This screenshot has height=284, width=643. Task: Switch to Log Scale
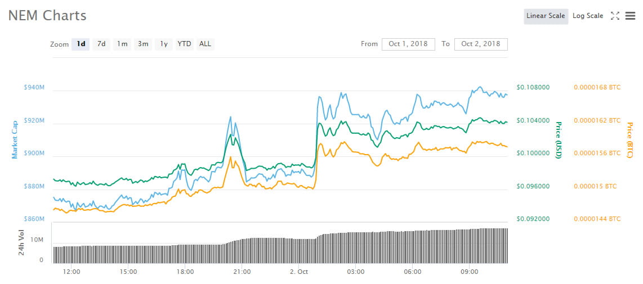[x=587, y=16]
